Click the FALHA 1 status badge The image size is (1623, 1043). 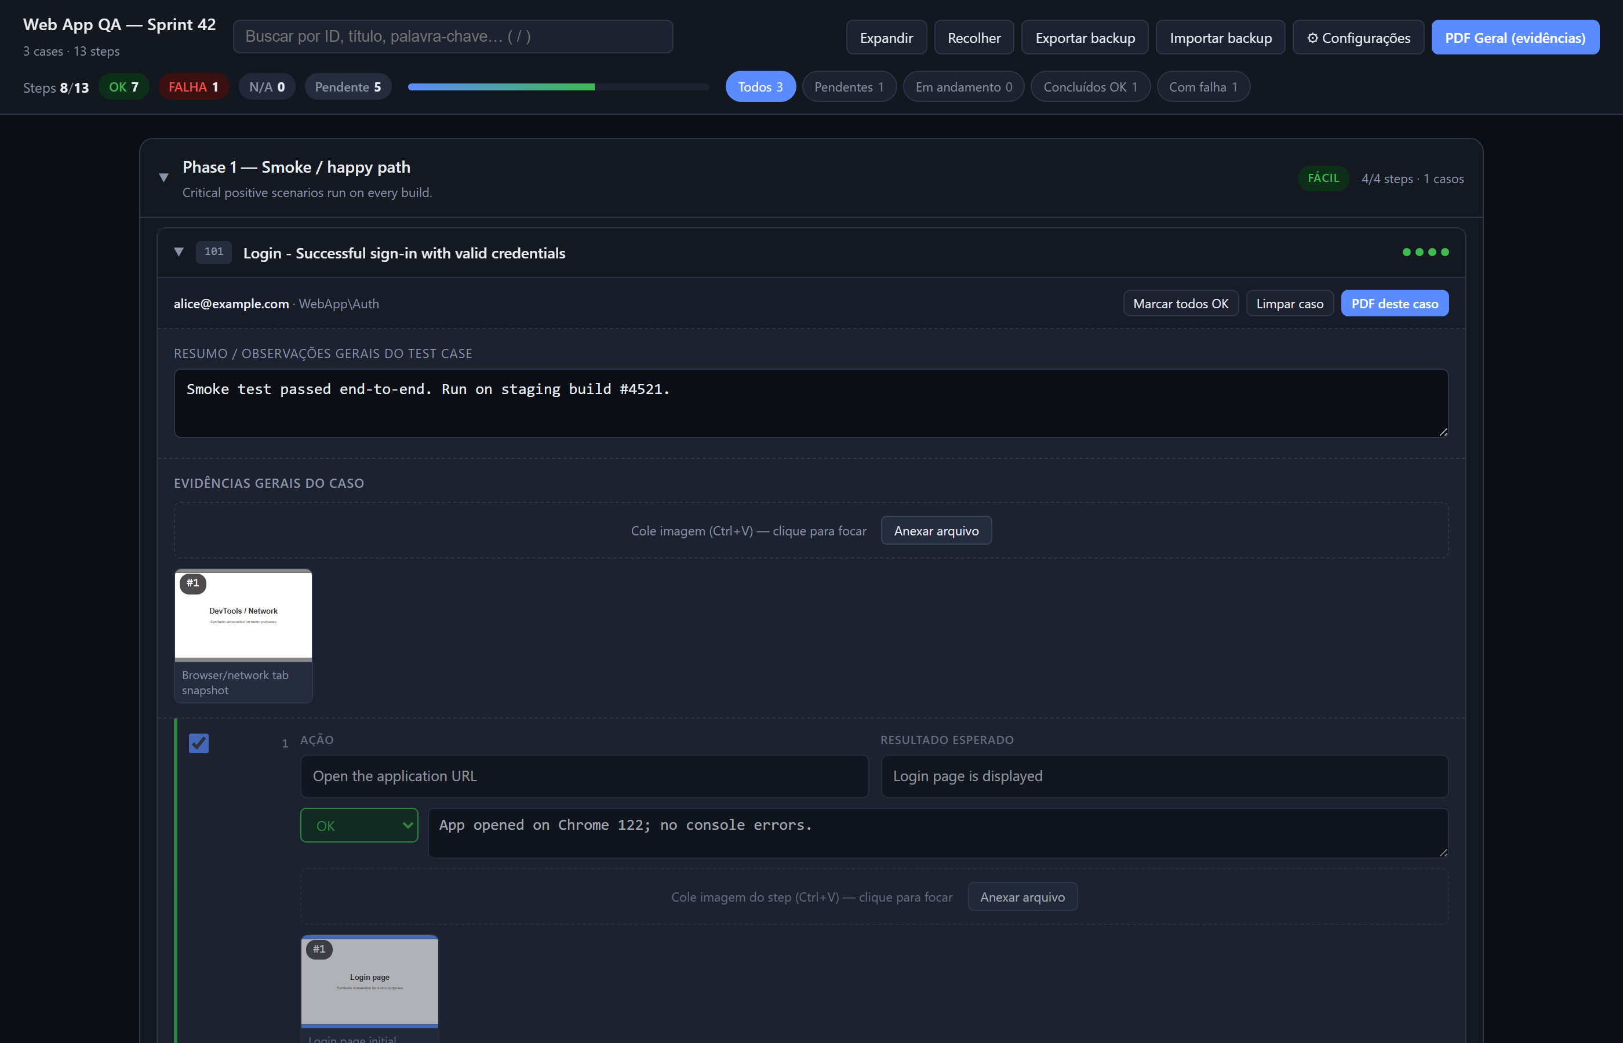point(193,87)
